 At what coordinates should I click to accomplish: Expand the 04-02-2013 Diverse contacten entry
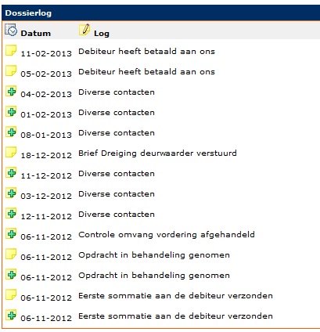pos(11,91)
